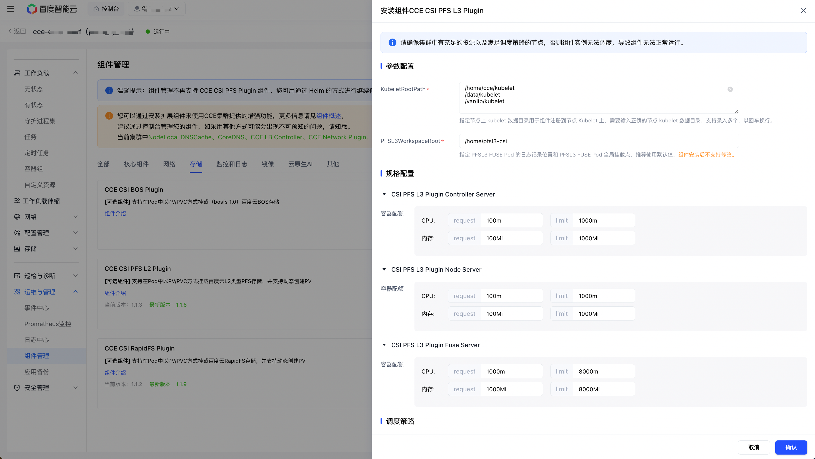Edit Controller Server CPU request field

512,220
